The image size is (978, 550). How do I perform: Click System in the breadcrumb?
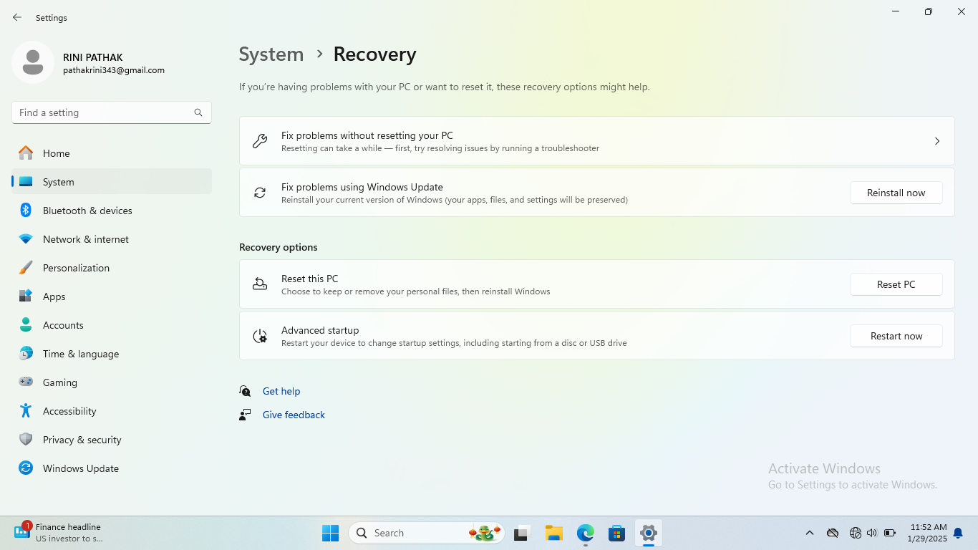pos(271,54)
